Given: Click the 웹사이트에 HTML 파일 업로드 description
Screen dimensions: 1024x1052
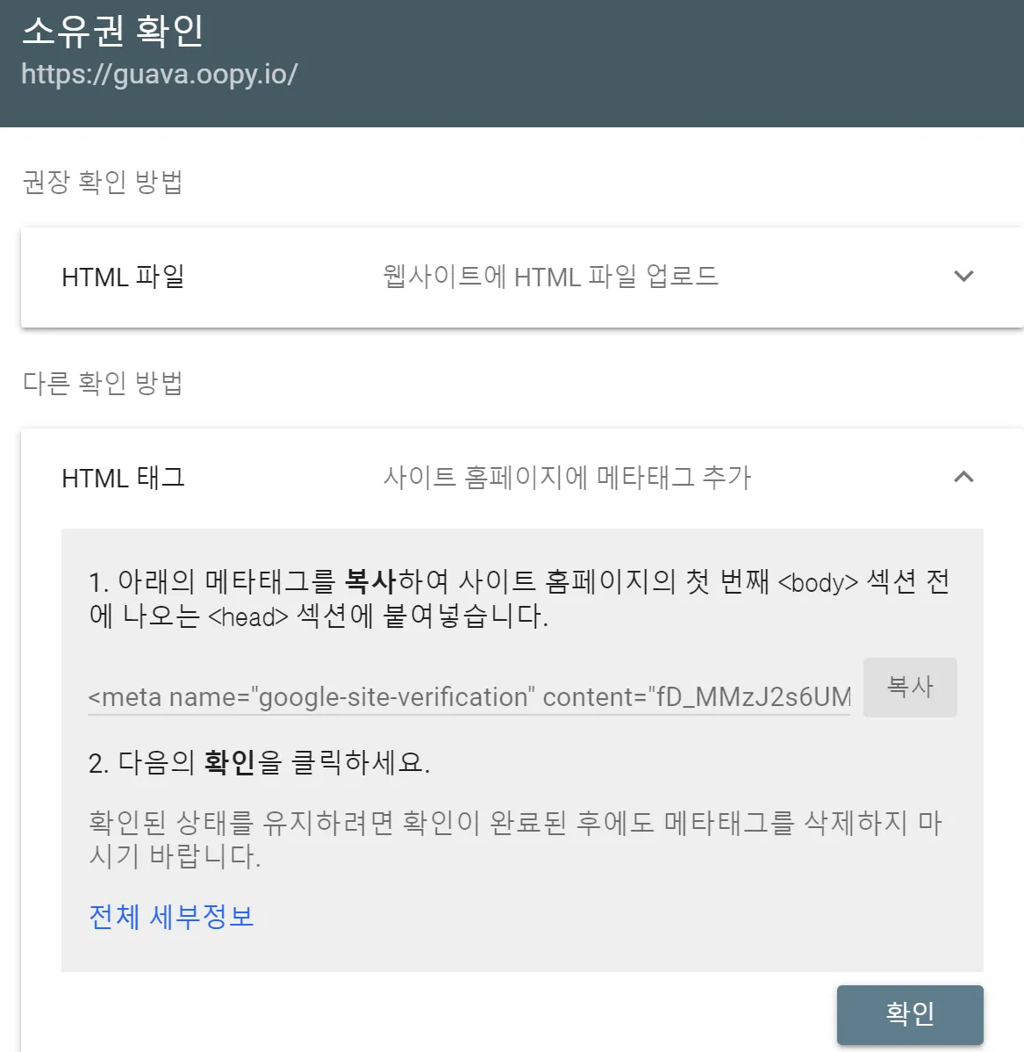Looking at the screenshot, I should (x=550, y=277).
